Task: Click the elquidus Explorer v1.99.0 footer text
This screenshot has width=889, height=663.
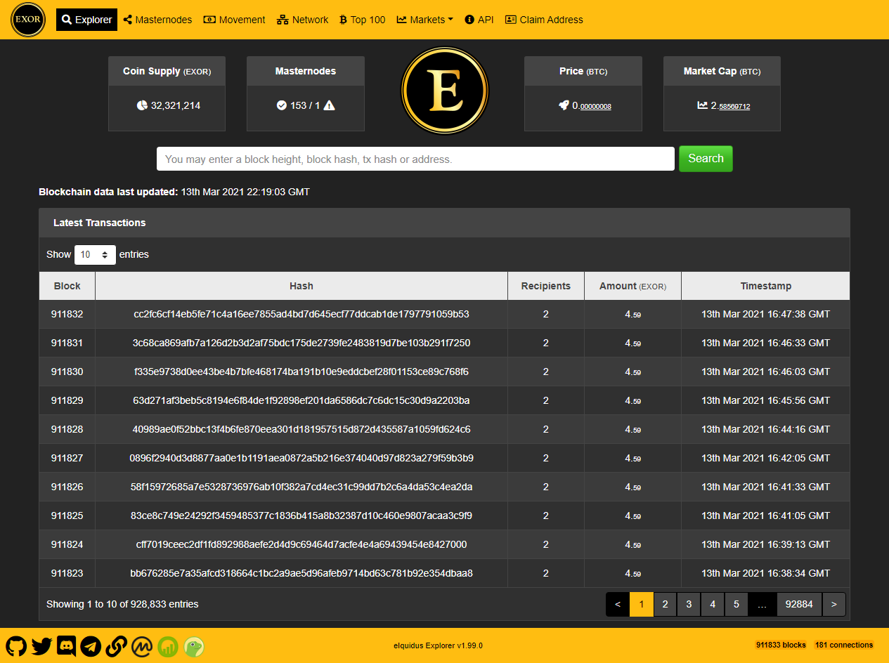Action: pos(438,645)
